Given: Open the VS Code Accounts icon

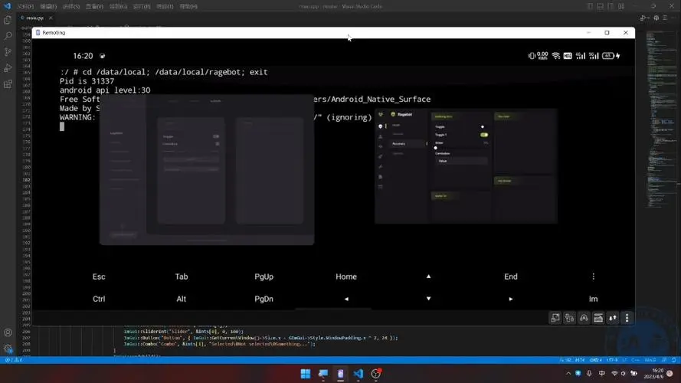Looking at the screenshot, I should click(x=8, y=332).
